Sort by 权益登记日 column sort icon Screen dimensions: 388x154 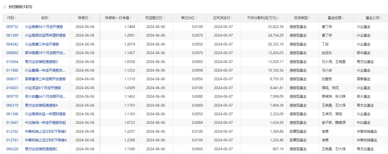tap(164, 18)
